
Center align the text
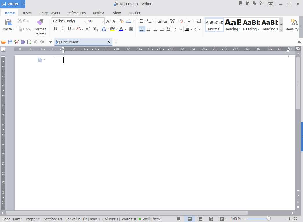coord(148,29)
